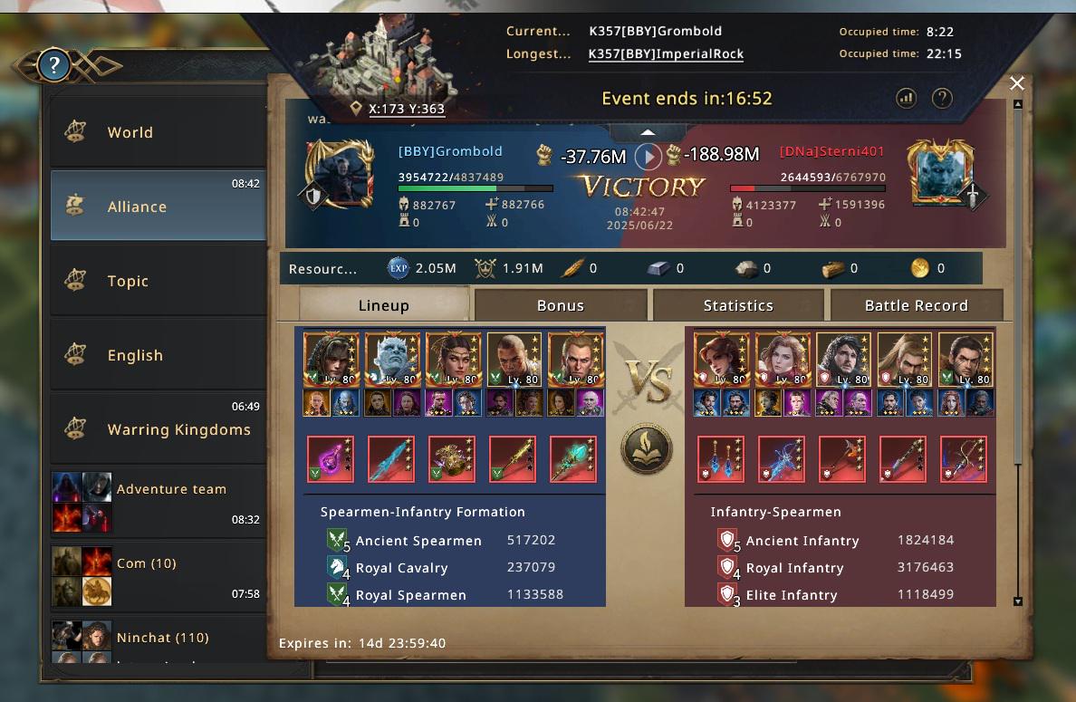Click the event help question icon

(x=942, y=98)
